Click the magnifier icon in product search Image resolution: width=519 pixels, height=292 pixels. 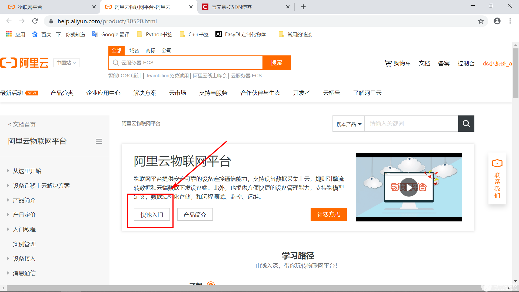[x=466, y=124]
